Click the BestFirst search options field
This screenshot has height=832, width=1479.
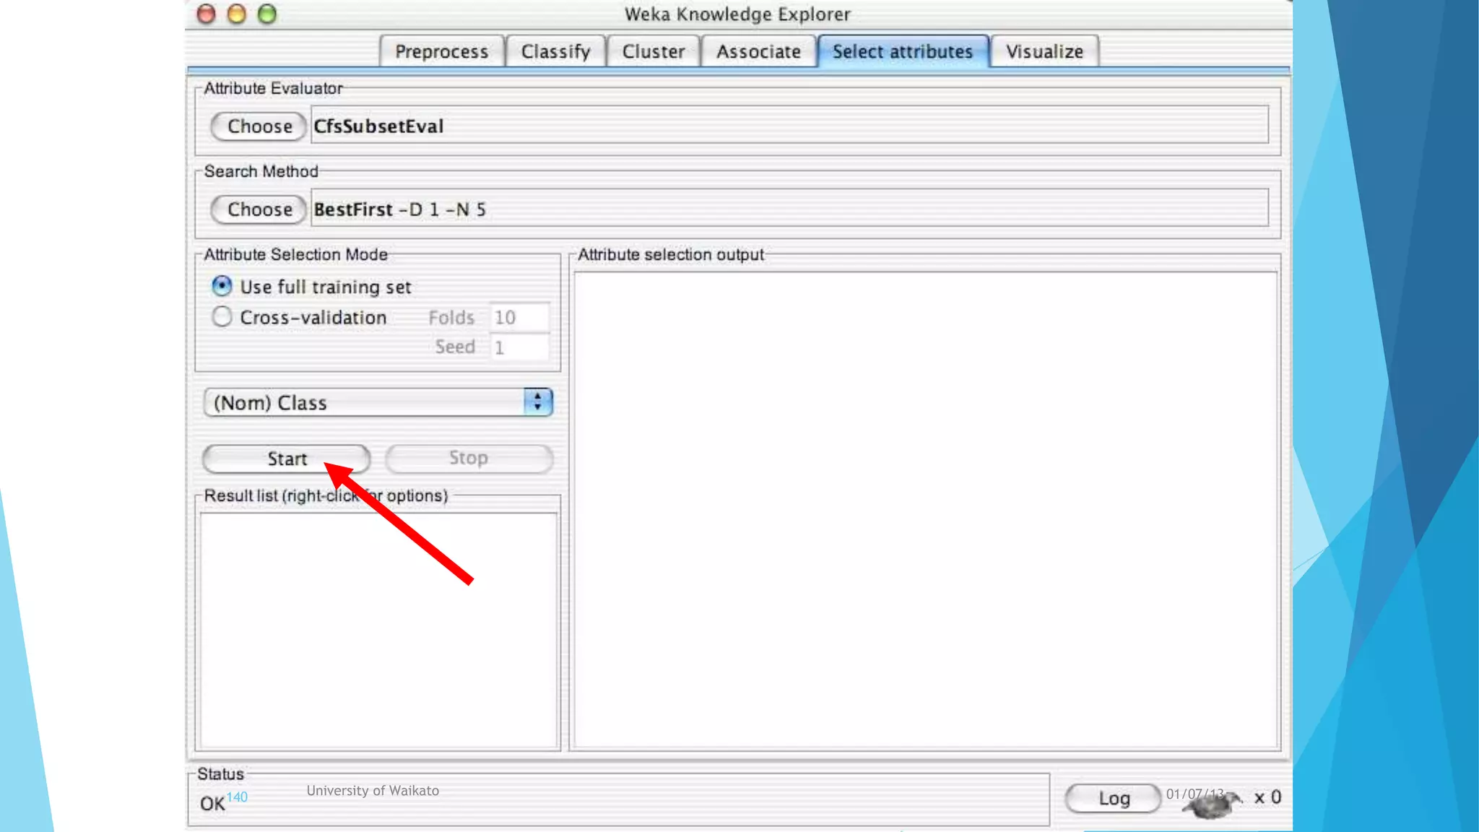[x=789, y=209]
